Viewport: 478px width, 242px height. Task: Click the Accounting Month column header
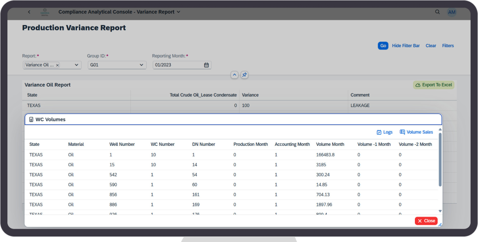click(292, 144)
